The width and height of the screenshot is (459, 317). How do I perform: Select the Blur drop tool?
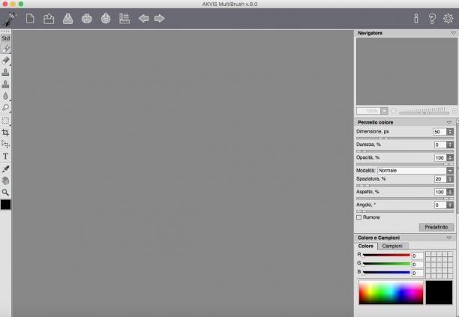tap(5, 96)
